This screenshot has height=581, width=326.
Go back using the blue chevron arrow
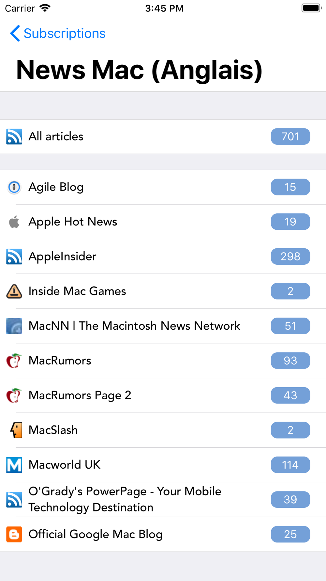tap(15, 33)
